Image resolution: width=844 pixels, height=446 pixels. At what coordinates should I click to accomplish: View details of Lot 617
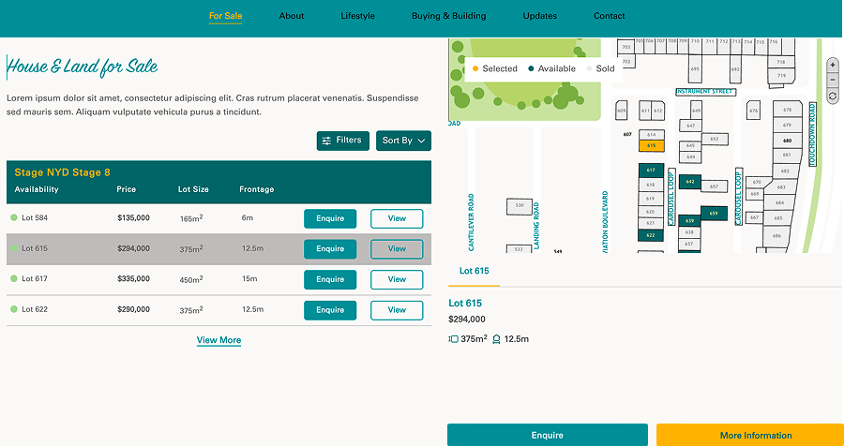397,279
